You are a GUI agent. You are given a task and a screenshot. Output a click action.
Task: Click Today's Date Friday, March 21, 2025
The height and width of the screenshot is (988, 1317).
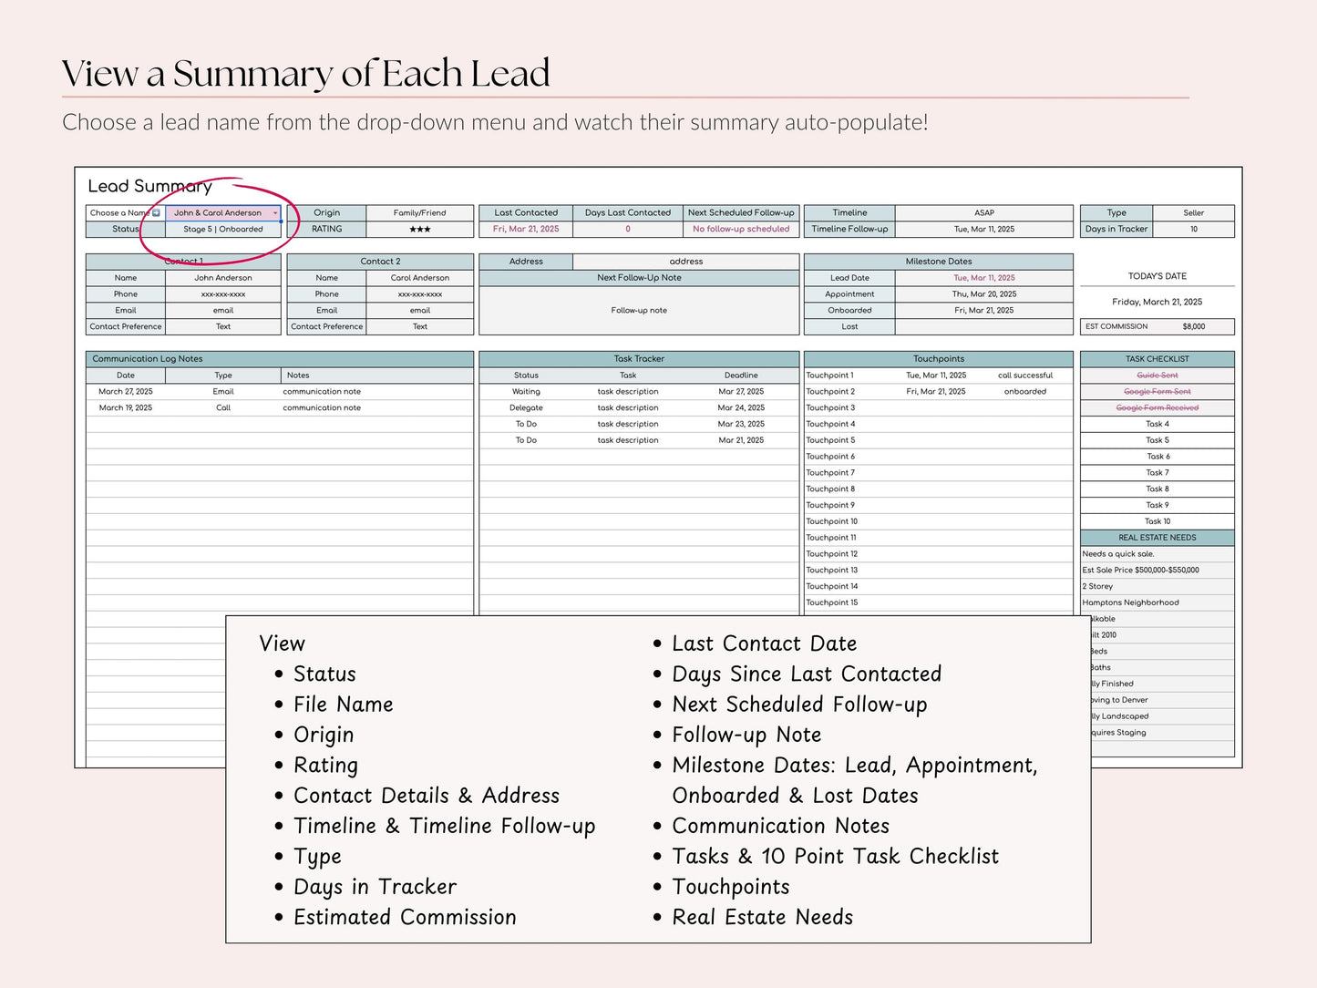(1158, 302)
